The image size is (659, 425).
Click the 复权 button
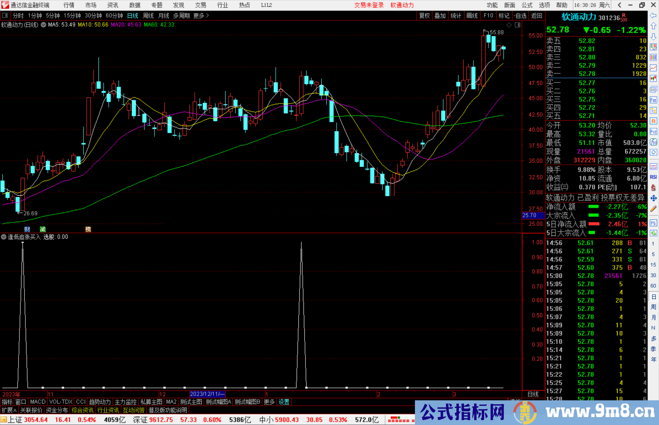click(x=424, y=16)
